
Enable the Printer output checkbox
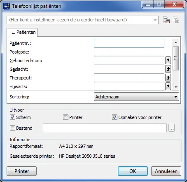65,117
